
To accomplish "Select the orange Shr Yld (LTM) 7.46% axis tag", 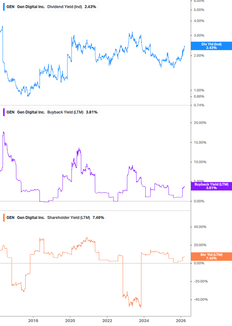I will pos(211,257).
